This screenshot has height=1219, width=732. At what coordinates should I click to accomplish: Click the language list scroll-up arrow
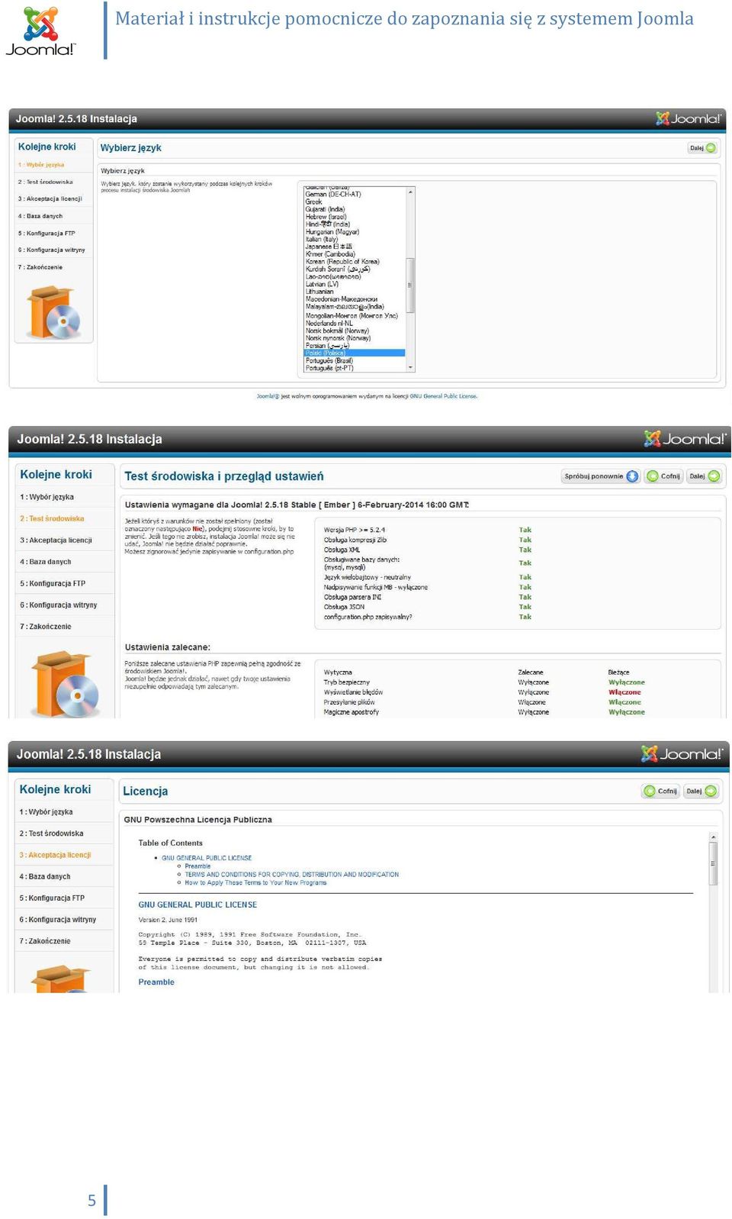pos(410,192)
